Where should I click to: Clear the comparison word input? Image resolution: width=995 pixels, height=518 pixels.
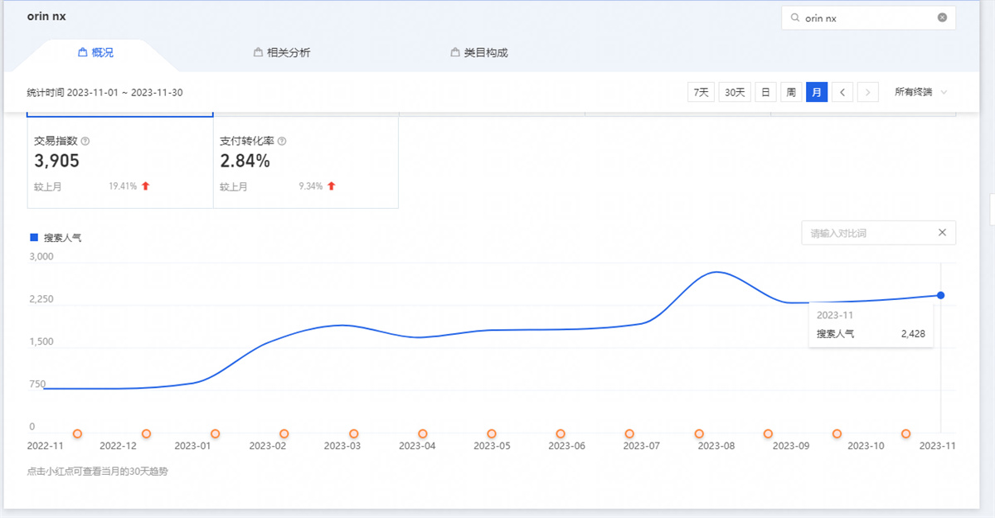(942, 233)
